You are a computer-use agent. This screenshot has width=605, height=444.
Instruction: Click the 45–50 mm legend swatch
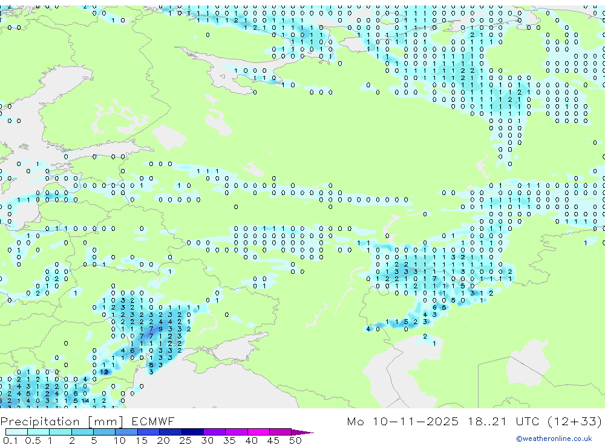[281, 432]
